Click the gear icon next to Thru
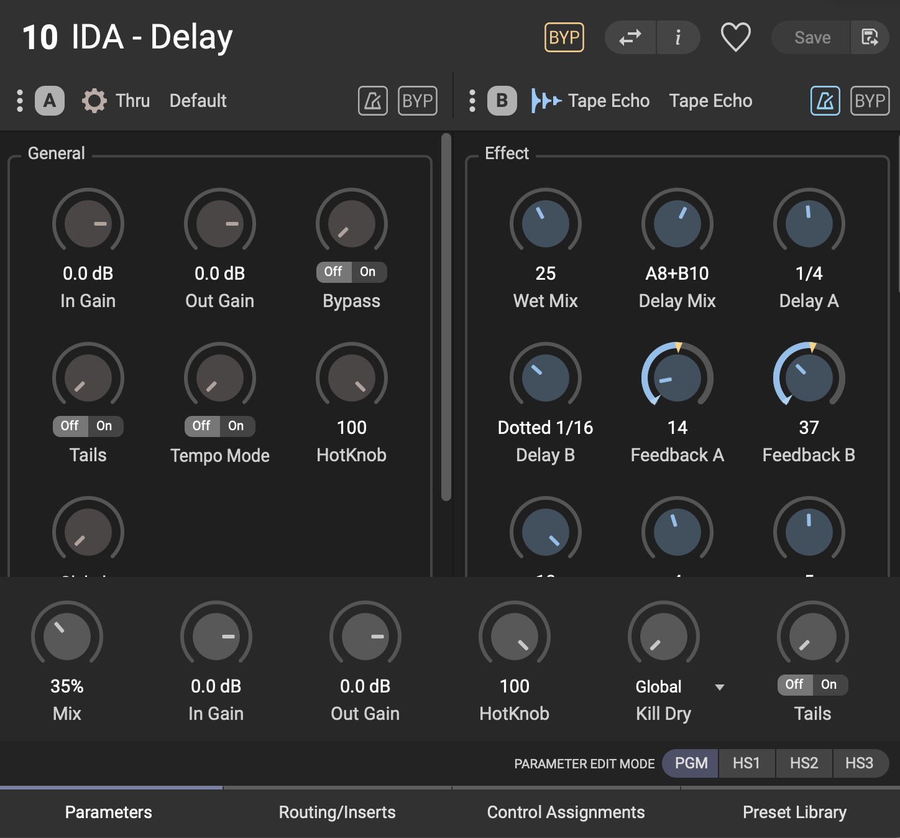The height and width of the screenshot is (838, 900). pos(94,101)
